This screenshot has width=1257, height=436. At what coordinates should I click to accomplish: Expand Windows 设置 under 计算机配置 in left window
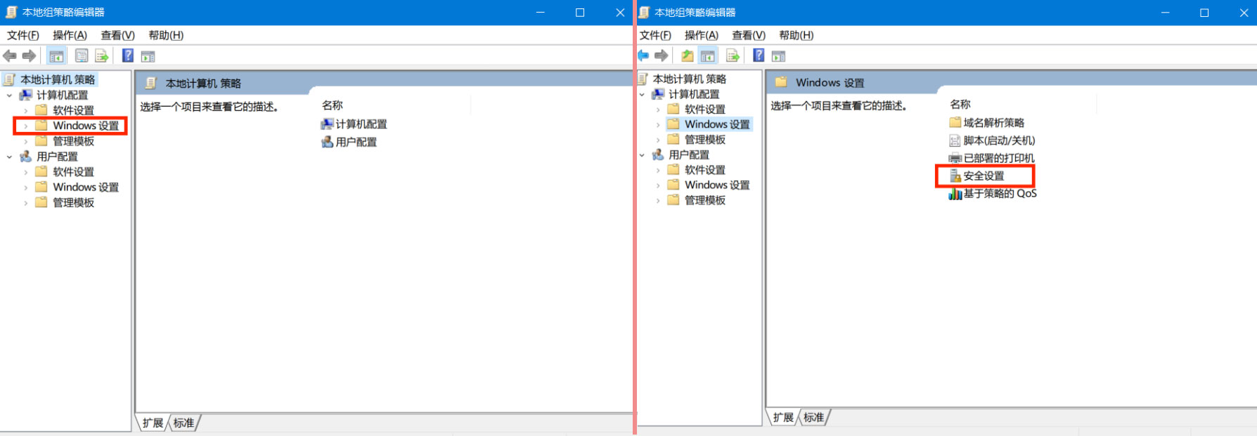[26, 126]
